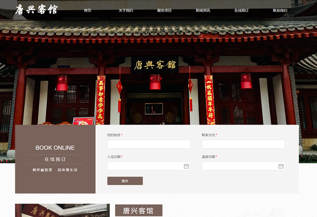This screenshot has width=317, height=217.
Task: Open the hotel interior thumbnail image
Action: pos(62,210)
